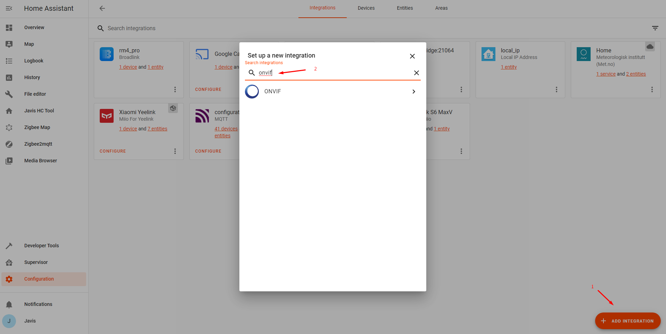The image size is (666, 334).
Task: Open Xiaomi Yeelink 7 entities link
Action: [x=157, y=129]
